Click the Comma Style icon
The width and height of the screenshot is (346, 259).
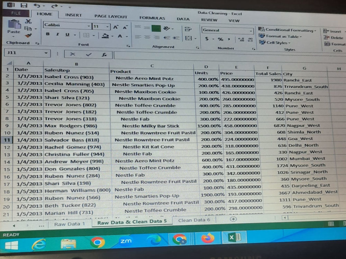pyautogui.click(x=229, y=39)
